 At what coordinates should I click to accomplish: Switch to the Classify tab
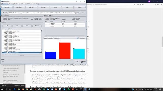click(11, 4)
